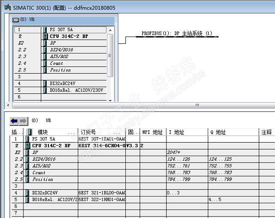Click order number 6ES7 322-1HH01-0AA0
Screen dimensions: 275x218
click(x=102, y=199)
